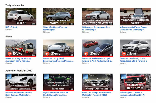Click the 5:52 duration badge on Volvo XC60
Image resolution: width=156 pixels, height=103 pixels.
(71, 24)
